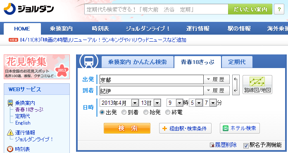
Task: Click the だいたい案内 green button
Action: pyautogui.click(x=250, y=9)
